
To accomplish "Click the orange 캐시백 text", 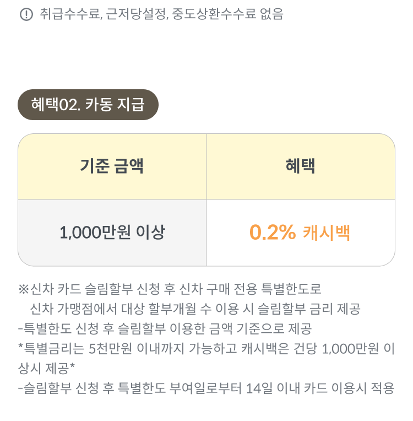I will coord(327,233).
